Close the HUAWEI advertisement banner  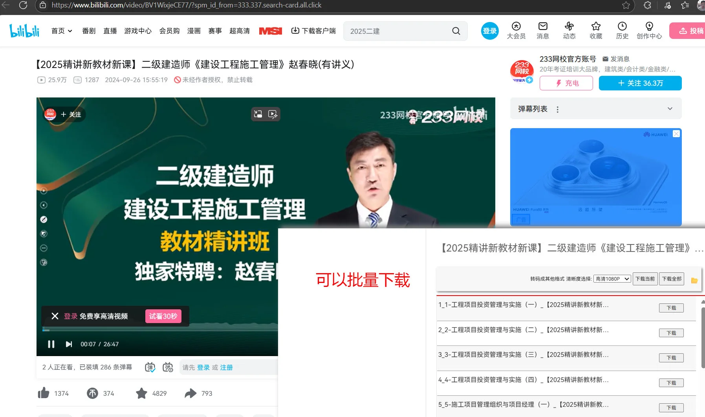[676, 134]
